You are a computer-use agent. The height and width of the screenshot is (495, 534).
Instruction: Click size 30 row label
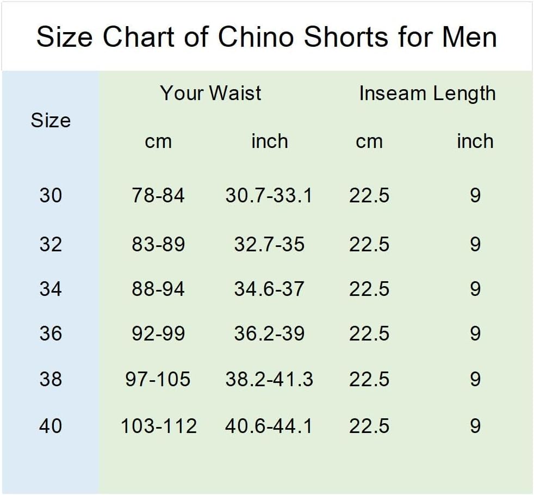[x=51, y=195]
